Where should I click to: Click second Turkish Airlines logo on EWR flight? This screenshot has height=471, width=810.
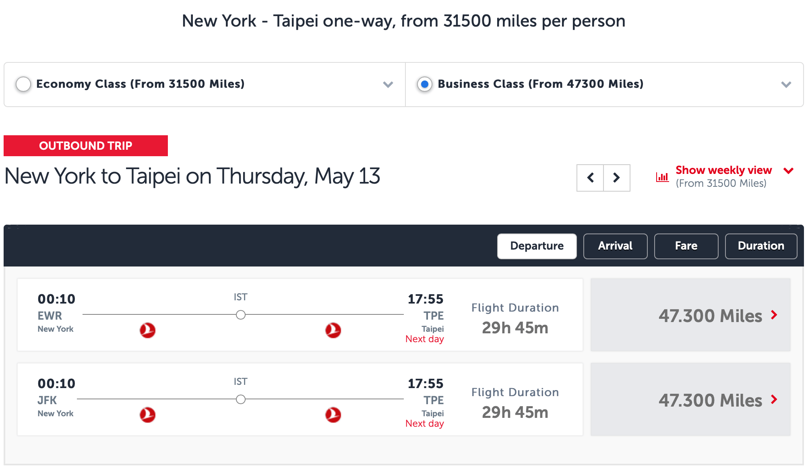tap(333, 330)
